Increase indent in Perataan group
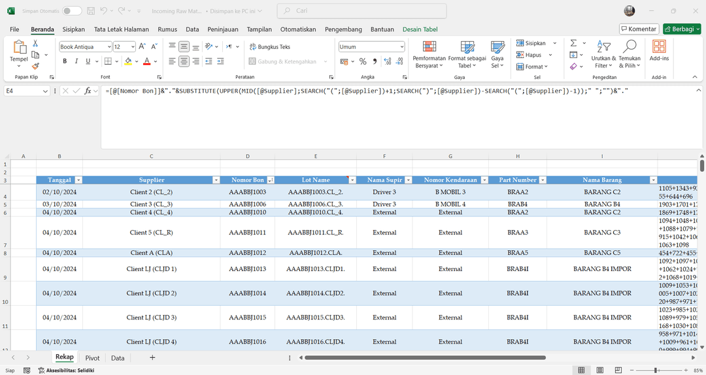706x375 pixels. (x=220, y=61)
